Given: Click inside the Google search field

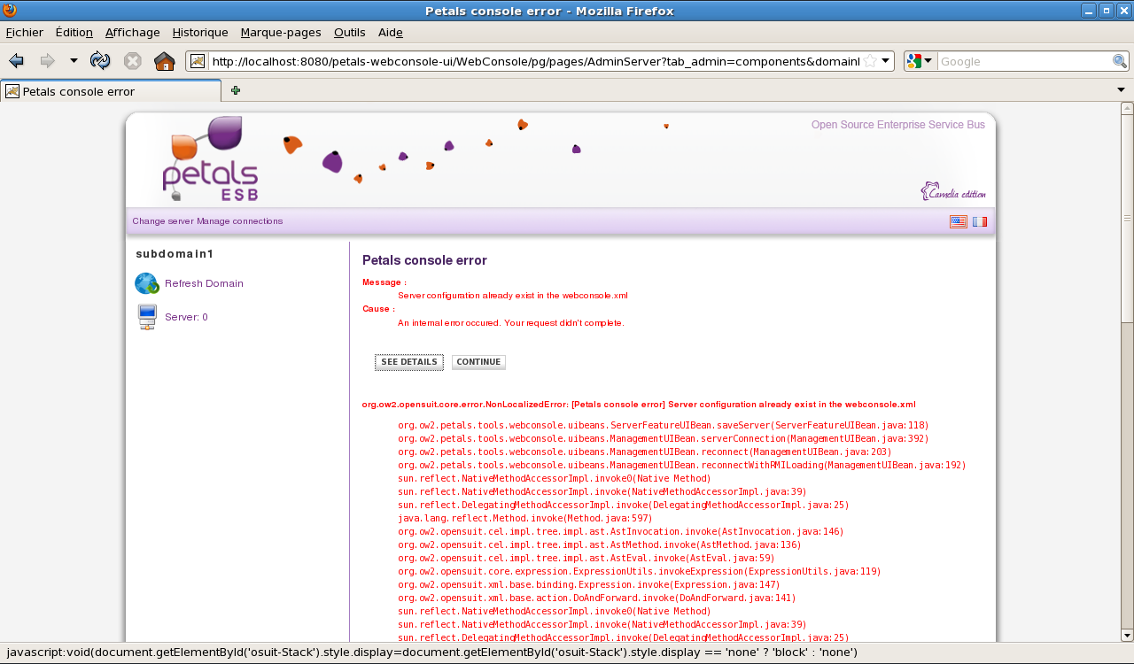Looking at the screenshot, I should (x=1023, y=61).
